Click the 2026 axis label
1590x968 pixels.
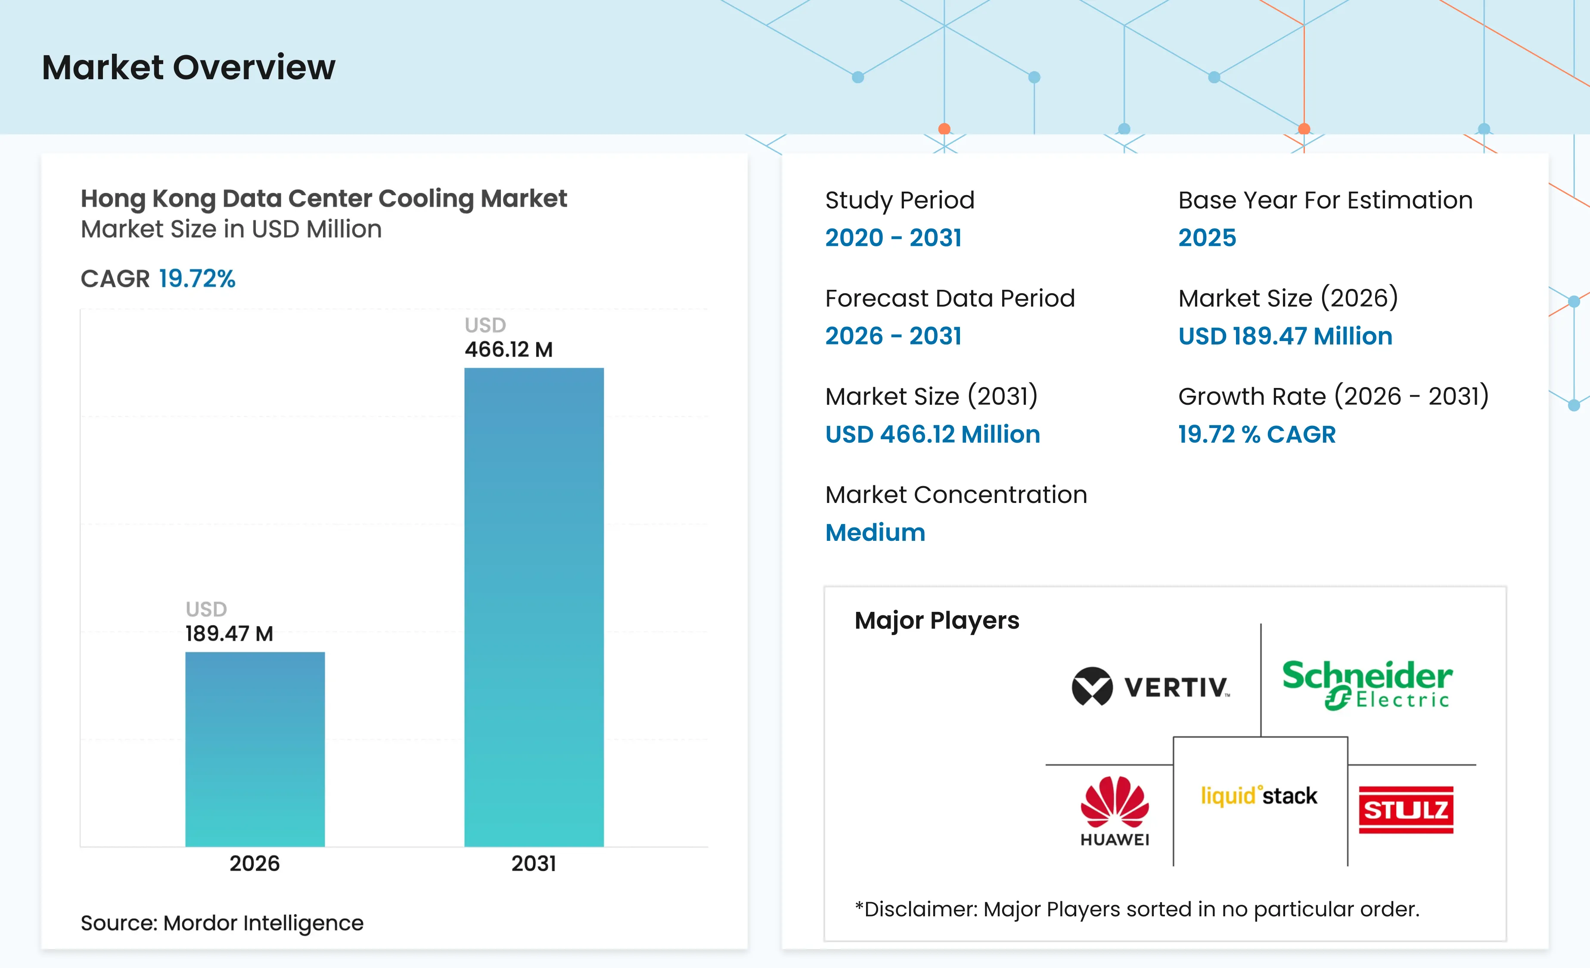(x=255, y=863)
